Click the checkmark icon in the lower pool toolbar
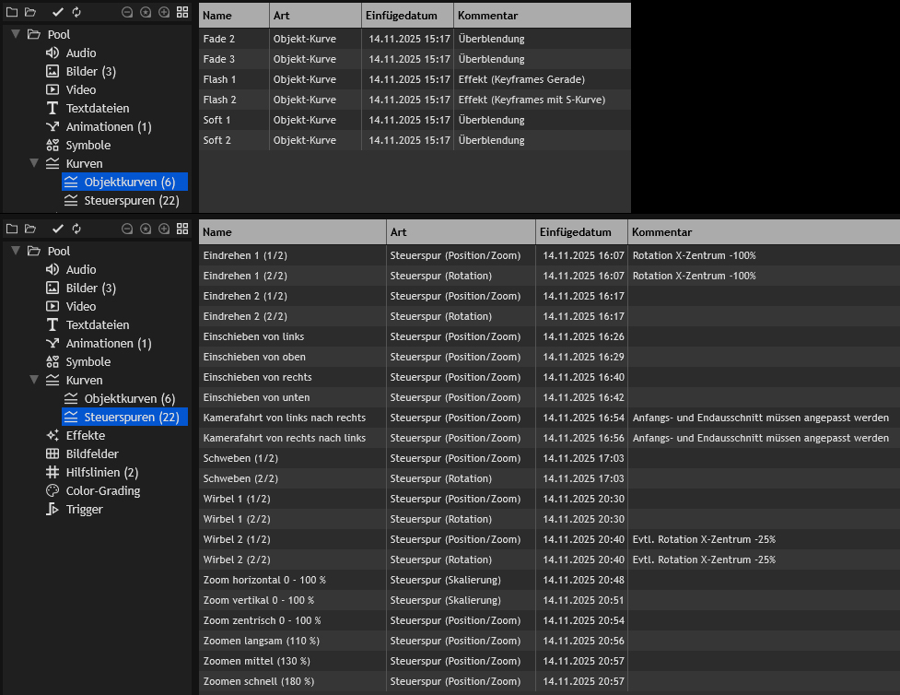The height and width of the screenshot is (695, 900). [58, 229]
